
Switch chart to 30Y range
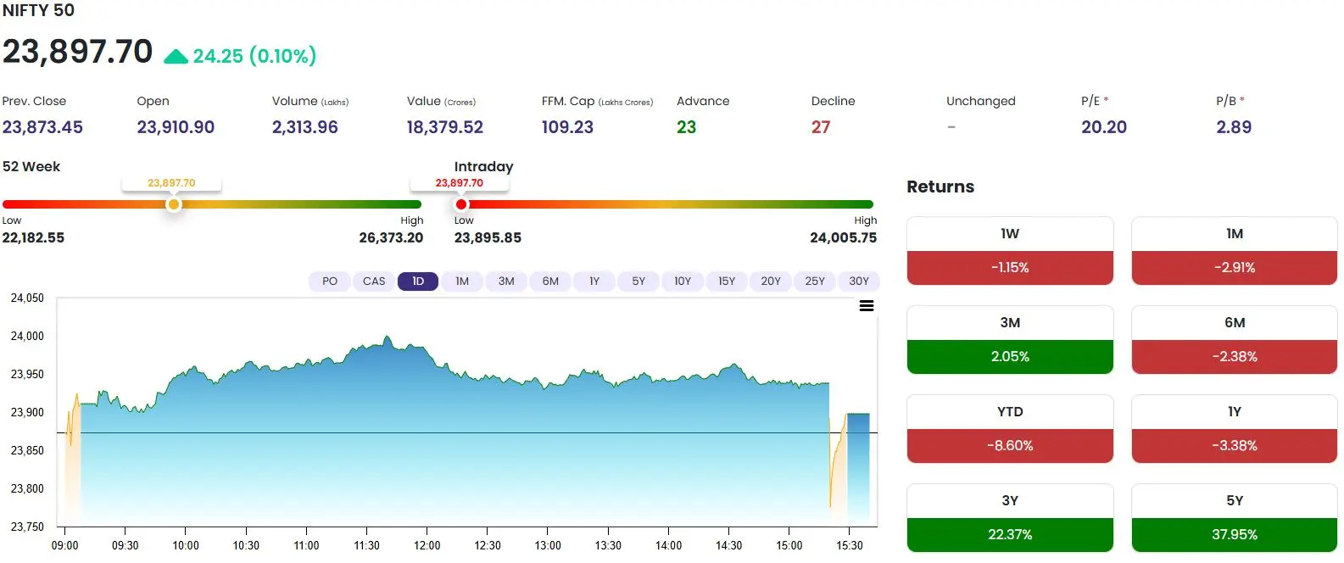pyautogui.click(x=859, y=281)
